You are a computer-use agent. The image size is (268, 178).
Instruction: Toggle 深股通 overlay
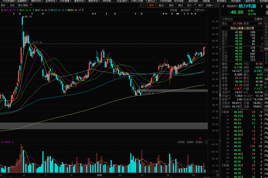(x=174, y=10)
